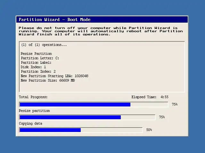Click the 'Resize partition' progress label

coord(34,111)
